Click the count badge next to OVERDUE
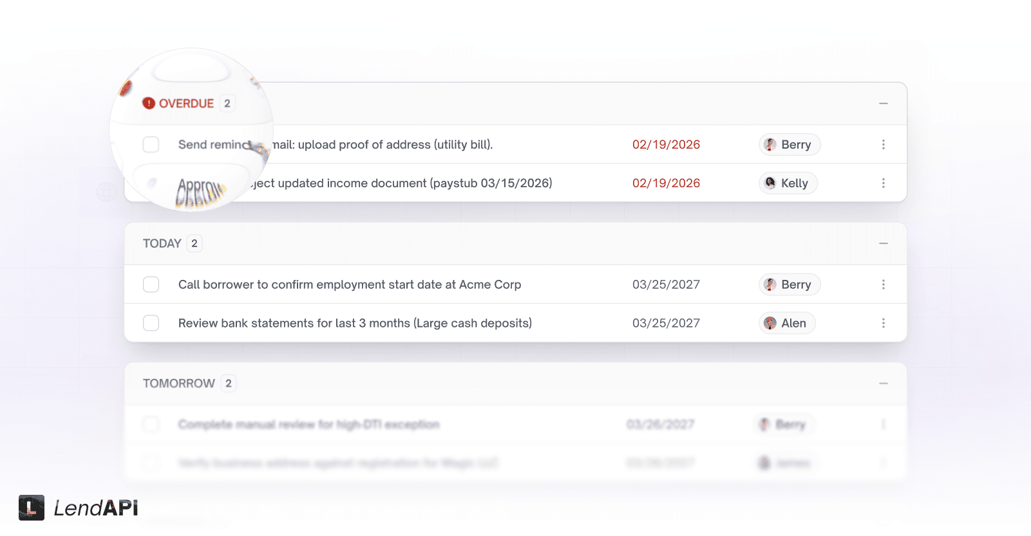 click(227, 103)
